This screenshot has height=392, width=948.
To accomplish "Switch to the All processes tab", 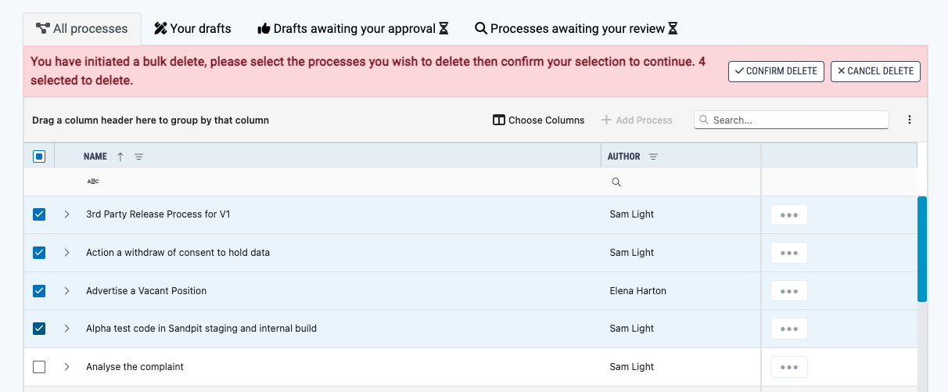I will point(82,29).
